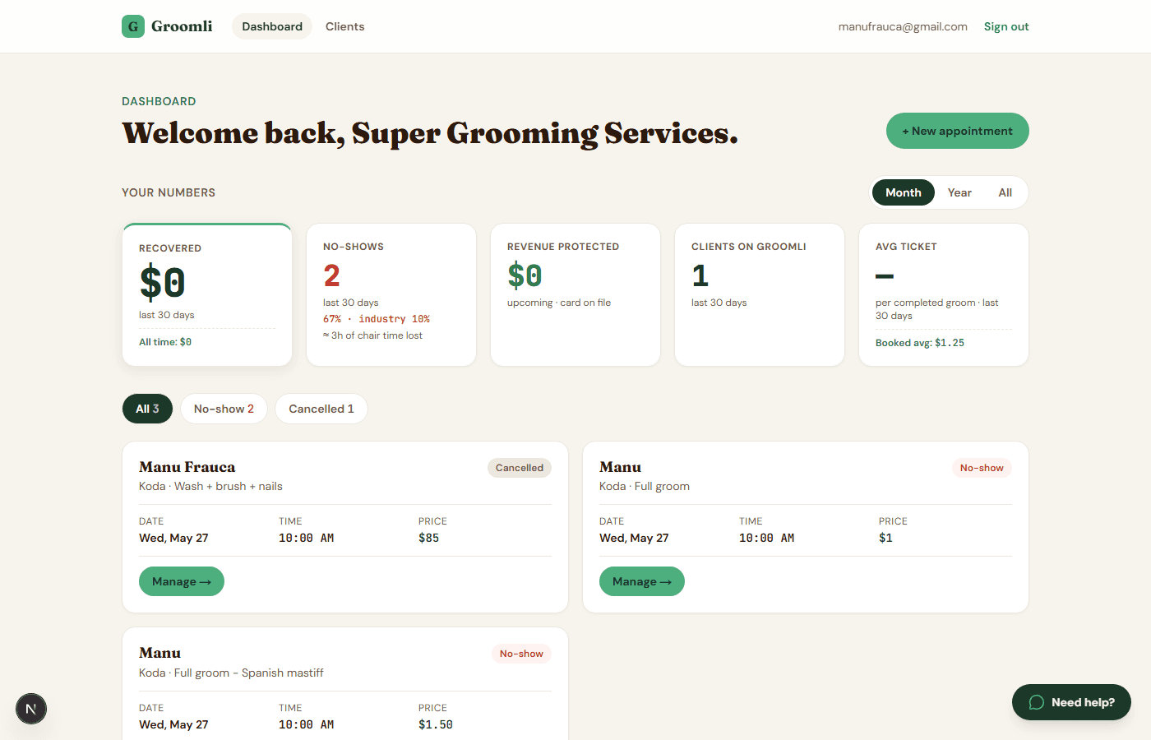Click No-show badge on Spanish mastiff appointment
The image size is (1151, 740).
(x=521, y=654)
